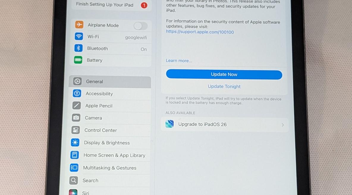Tap the Airplane Mode icon
Viewport: 352px width, 195px height.
(79, 24)
